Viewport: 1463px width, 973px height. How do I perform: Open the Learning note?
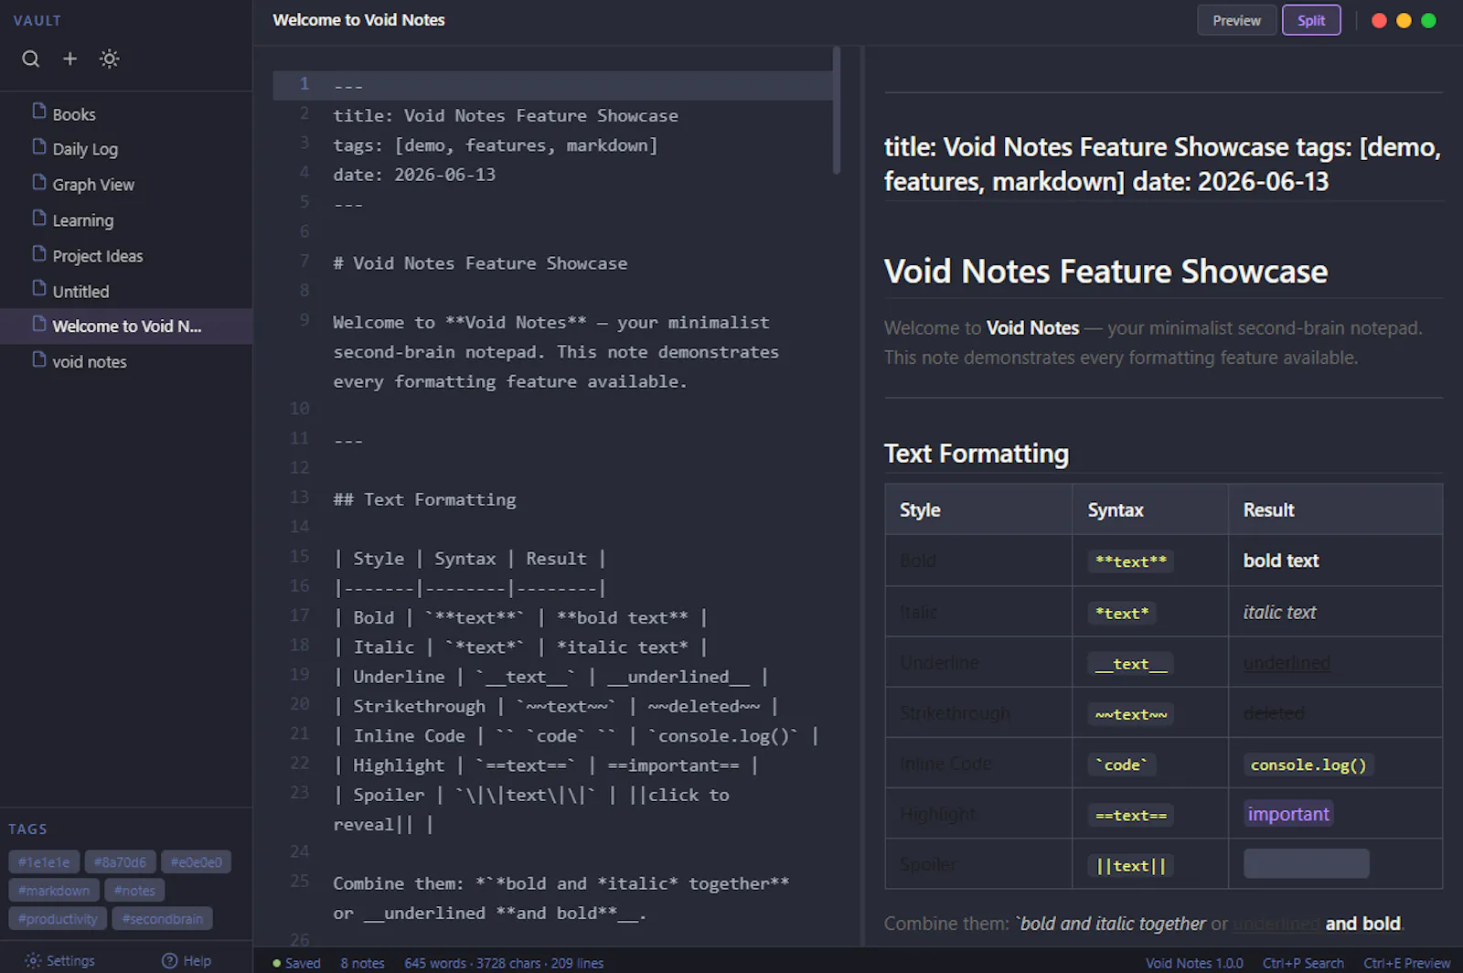tap(126, 219)
